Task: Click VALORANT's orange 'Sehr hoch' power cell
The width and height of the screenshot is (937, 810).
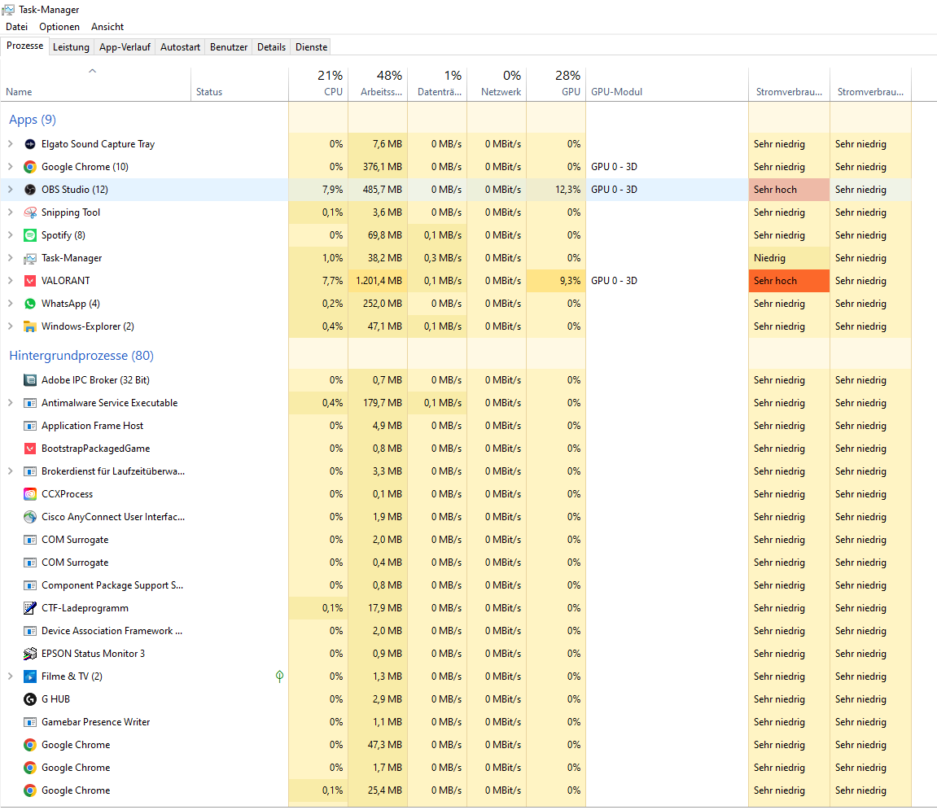Action: (788, 281)
